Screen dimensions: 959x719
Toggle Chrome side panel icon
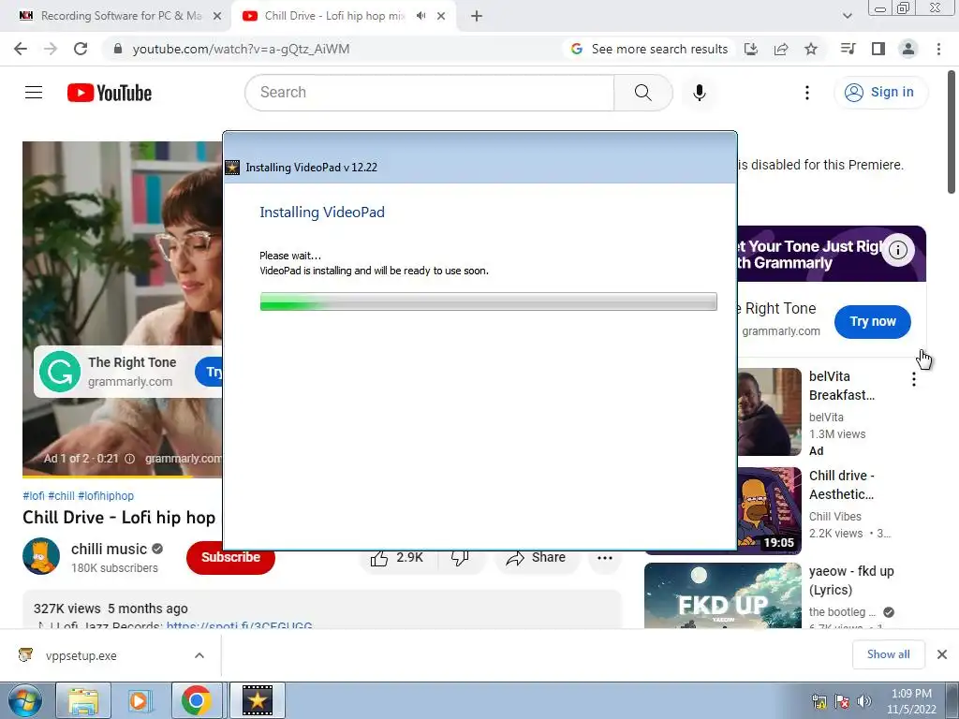(x=878, y=49)
